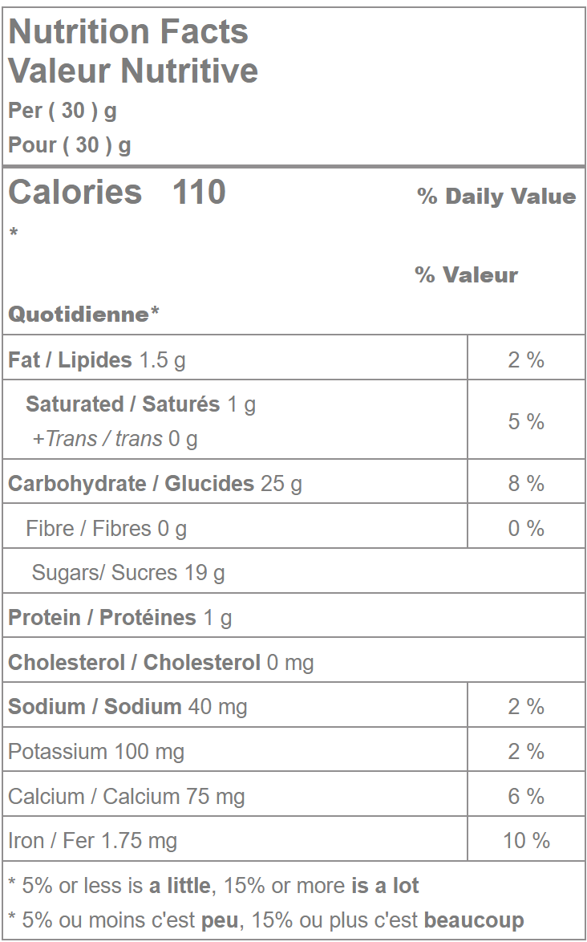Screen dimensions: 587x942
Task: Select the Fibre / Fibres 0 g row
Action: coord(106,529)
